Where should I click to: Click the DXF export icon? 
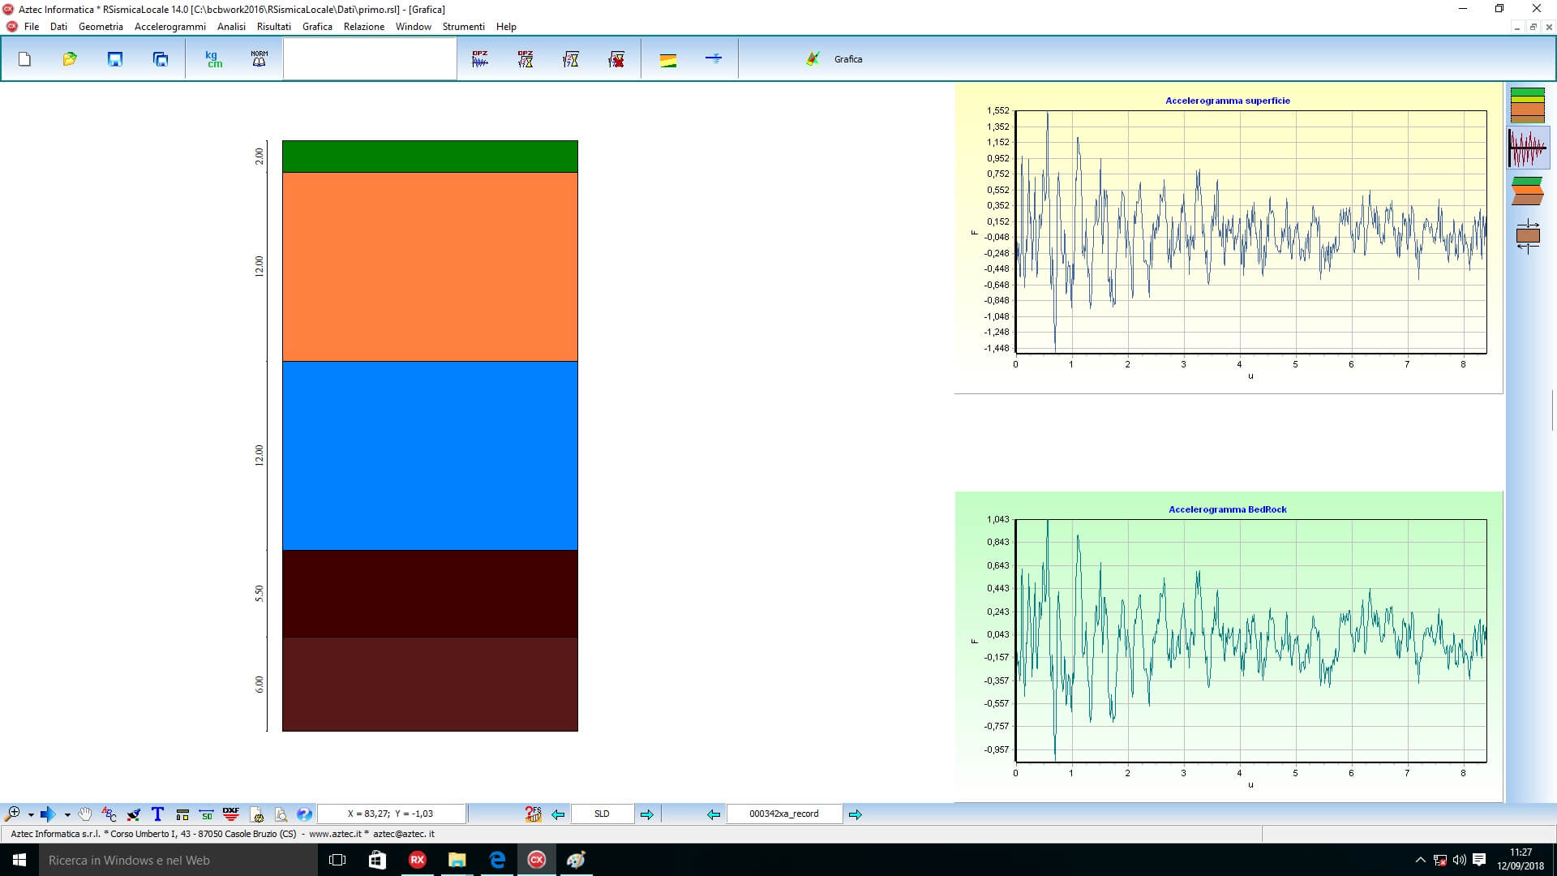(x=231, y=814)
